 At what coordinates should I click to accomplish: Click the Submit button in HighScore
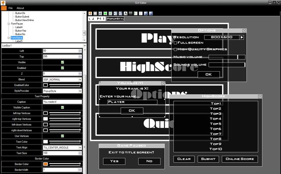click(x=208, y=159)
